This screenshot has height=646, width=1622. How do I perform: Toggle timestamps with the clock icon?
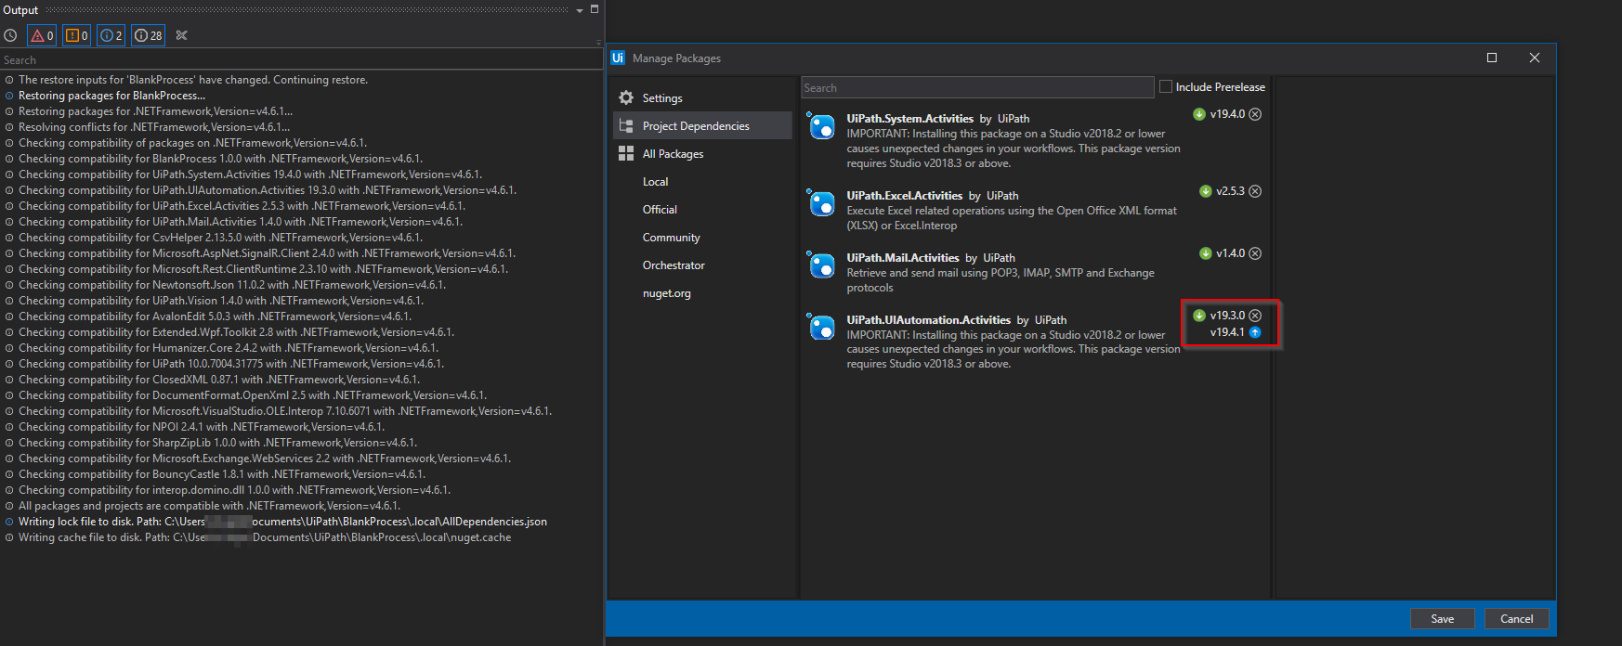[x=10, y=35]
